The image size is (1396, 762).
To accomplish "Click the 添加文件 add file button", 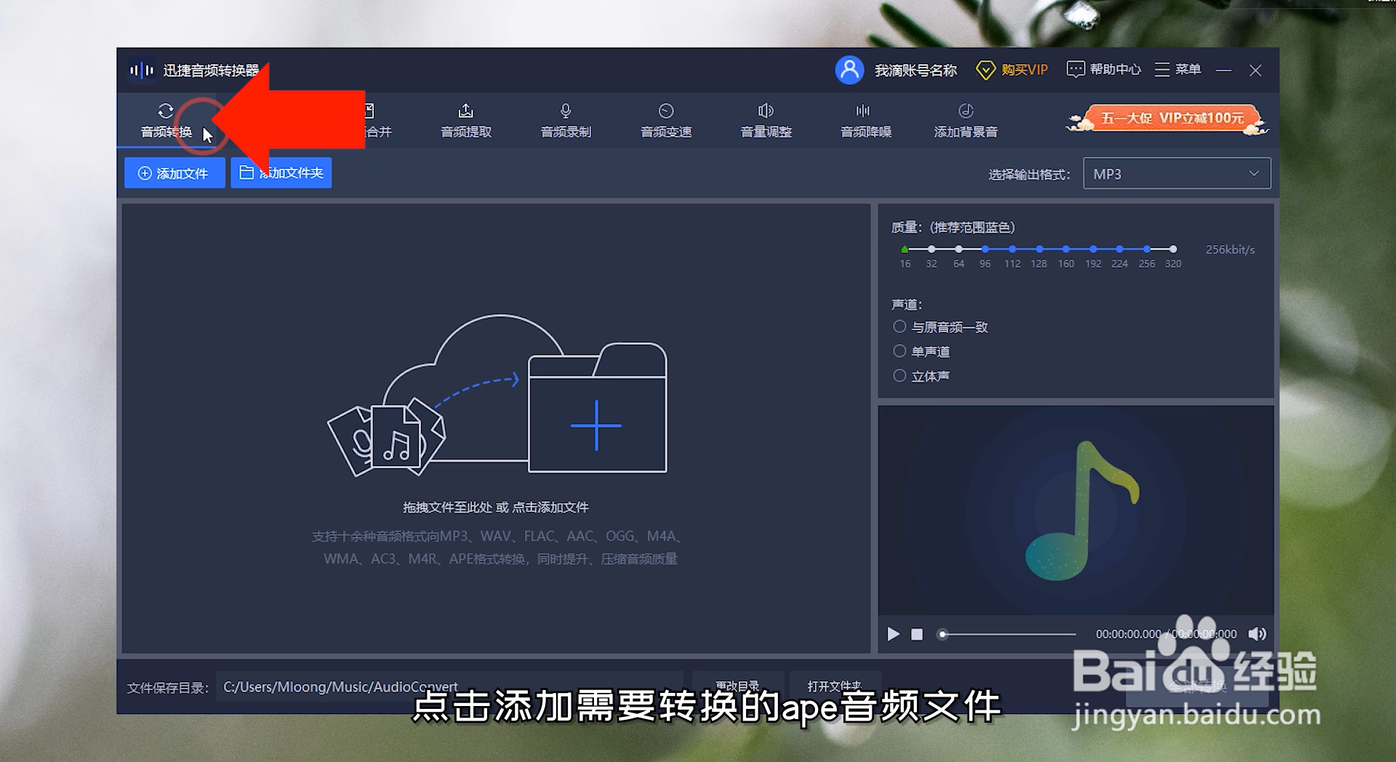I will tap(174, 173).
